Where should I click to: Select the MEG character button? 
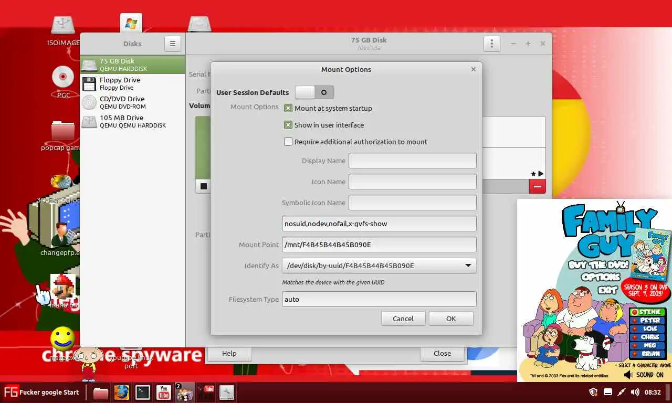[x=648, y=346]
